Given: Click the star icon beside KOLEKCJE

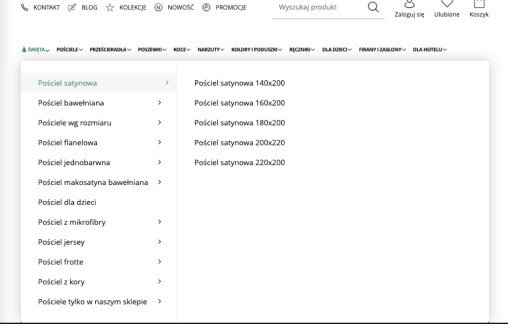Looking at the screenshot, I should [110, 7].
